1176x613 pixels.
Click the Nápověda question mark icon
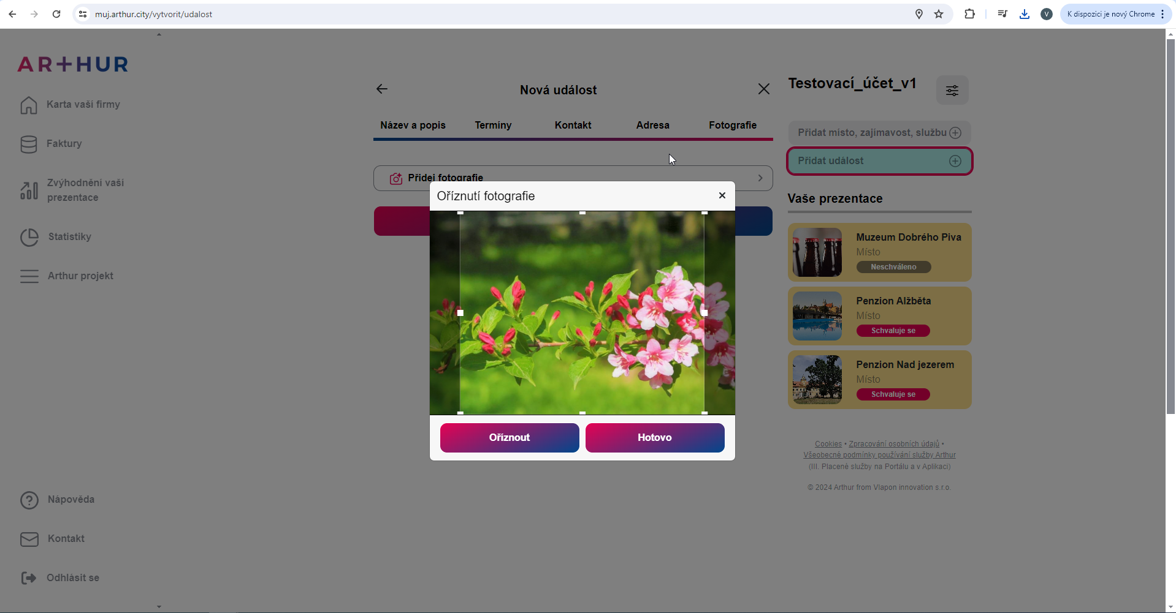[x=29, y=500]
